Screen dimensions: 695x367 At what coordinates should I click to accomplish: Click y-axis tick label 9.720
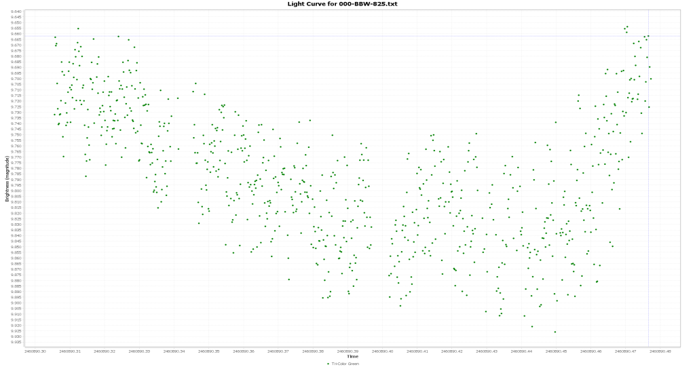coord(16,101)
